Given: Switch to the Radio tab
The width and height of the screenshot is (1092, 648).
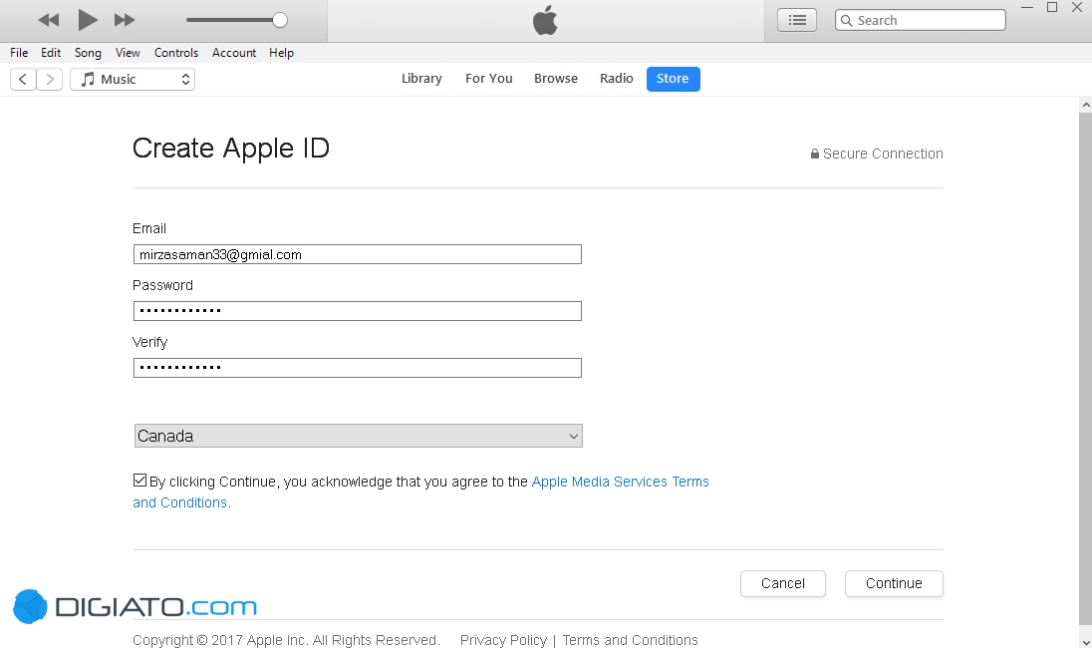Looking at the screenshot, I should point(617,79).
